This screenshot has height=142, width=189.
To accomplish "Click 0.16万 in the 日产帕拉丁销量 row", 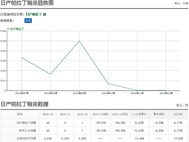I will click(x=139, y=123).
